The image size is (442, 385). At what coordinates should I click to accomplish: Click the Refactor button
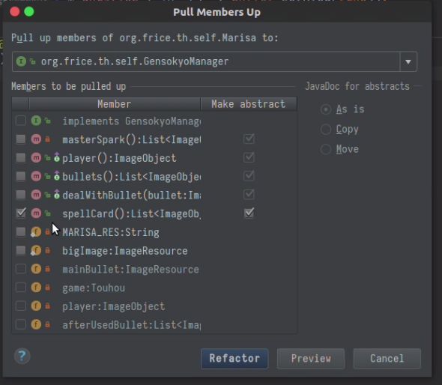point(234,359)
